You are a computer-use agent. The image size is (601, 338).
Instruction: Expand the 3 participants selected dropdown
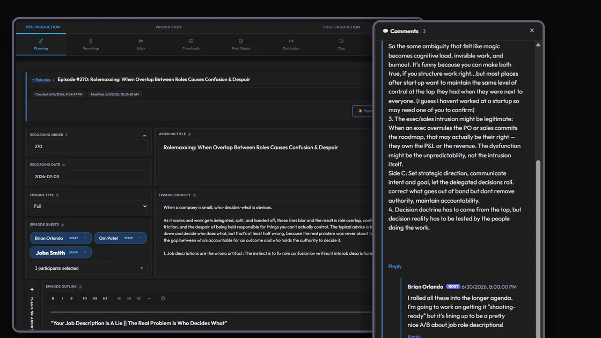89,268
